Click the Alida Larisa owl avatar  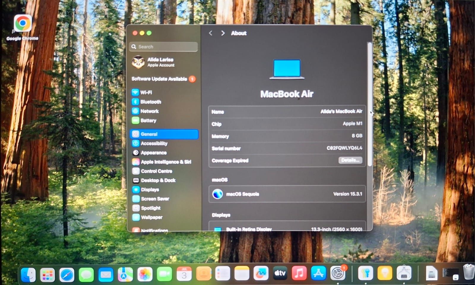[x=138, y=62]
